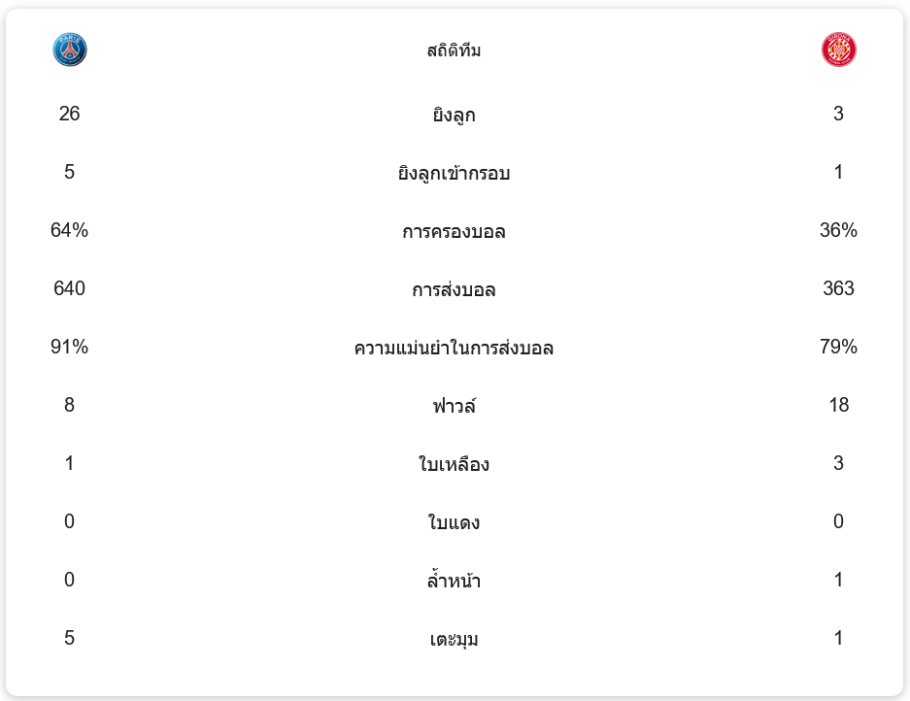
Task: Click the 64% possession value
Action: point(70,230)
